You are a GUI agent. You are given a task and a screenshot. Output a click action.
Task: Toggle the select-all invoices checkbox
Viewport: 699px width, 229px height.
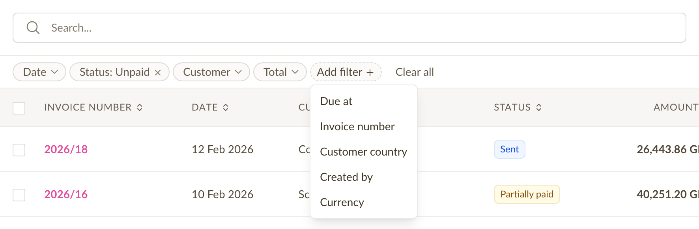coord(19,108)
